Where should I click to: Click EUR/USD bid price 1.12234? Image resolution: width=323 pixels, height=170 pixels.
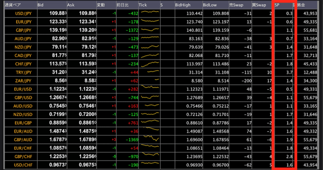tap(58, 89)
